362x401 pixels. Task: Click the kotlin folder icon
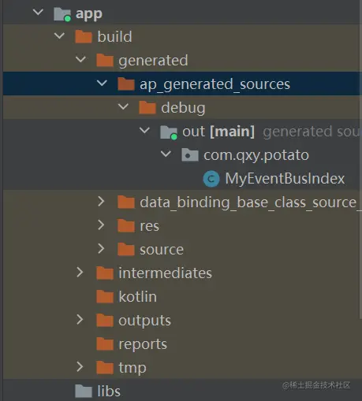click(105, 296)
